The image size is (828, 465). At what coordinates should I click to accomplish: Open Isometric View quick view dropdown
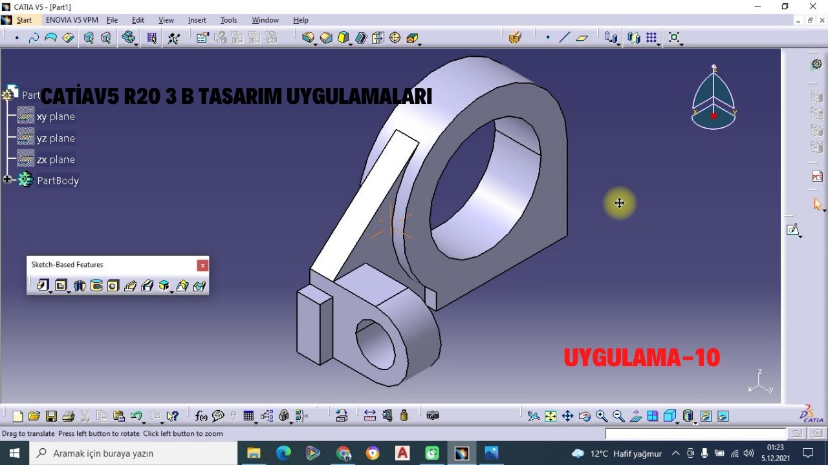[x=677, y=422]
